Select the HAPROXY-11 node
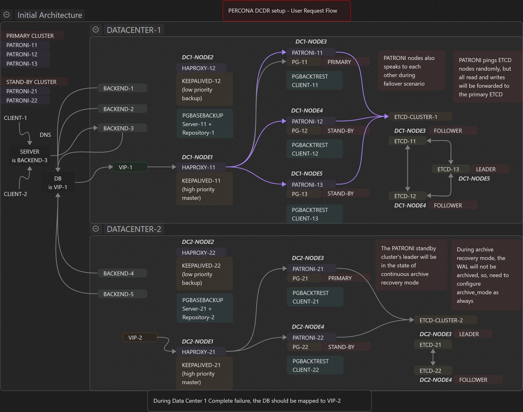 click(201, 167)
